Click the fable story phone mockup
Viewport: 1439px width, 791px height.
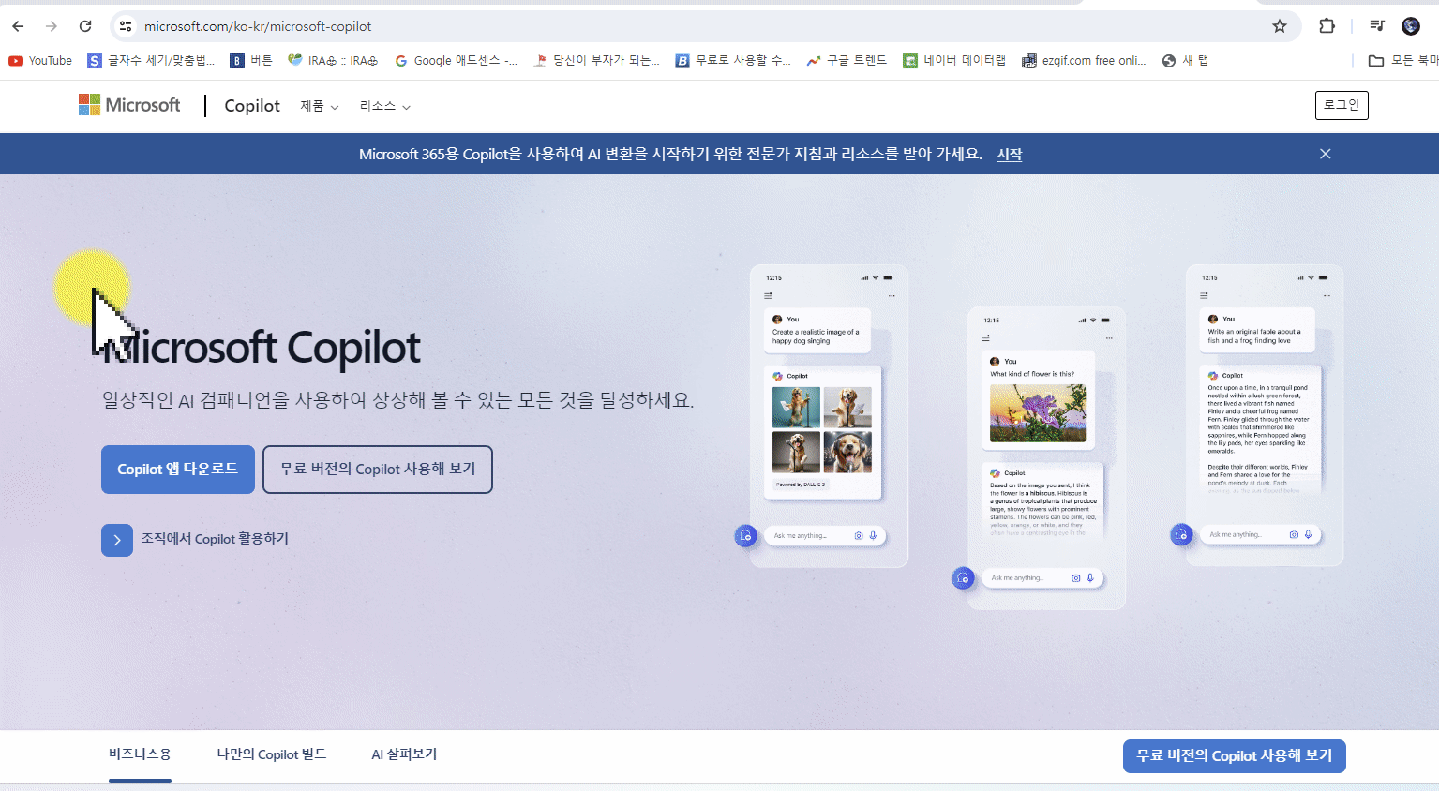tap(1265, 415)
